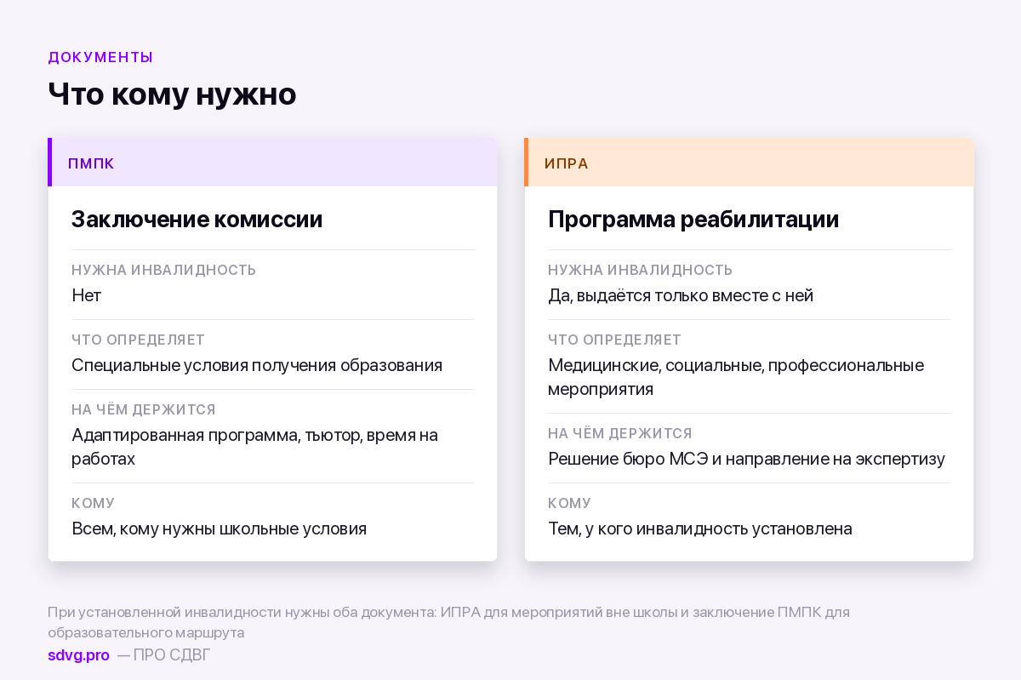Click the title 'Заключение комиссии'

[197, 220]
